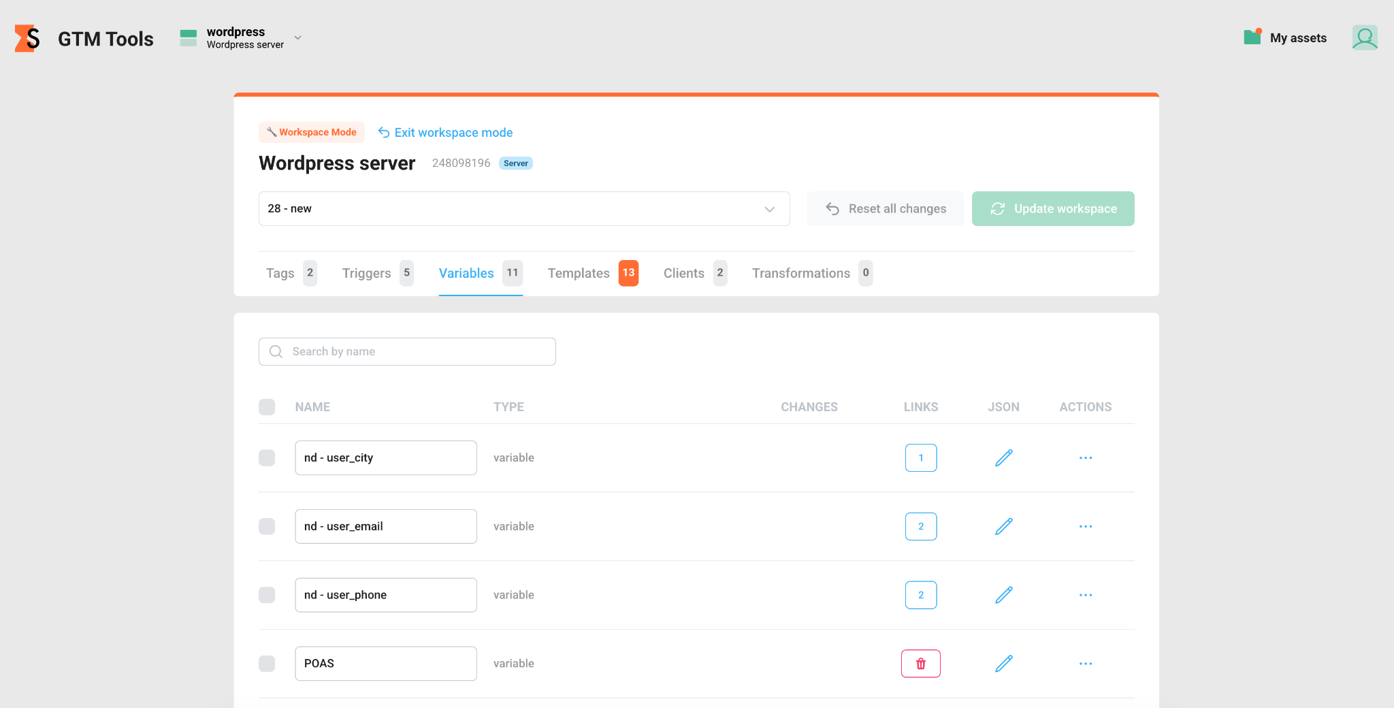Edit JSON for nd - user_city

pos(1004,458)
